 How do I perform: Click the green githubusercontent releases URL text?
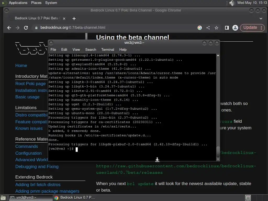(x=176, y=169)
